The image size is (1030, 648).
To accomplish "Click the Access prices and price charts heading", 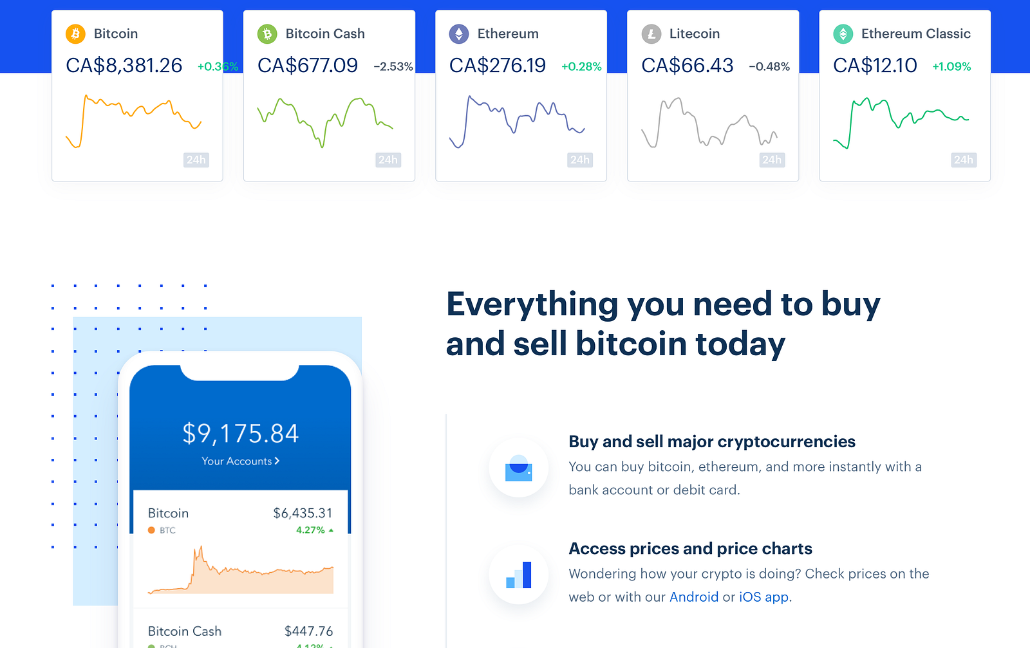I will 690,548.
